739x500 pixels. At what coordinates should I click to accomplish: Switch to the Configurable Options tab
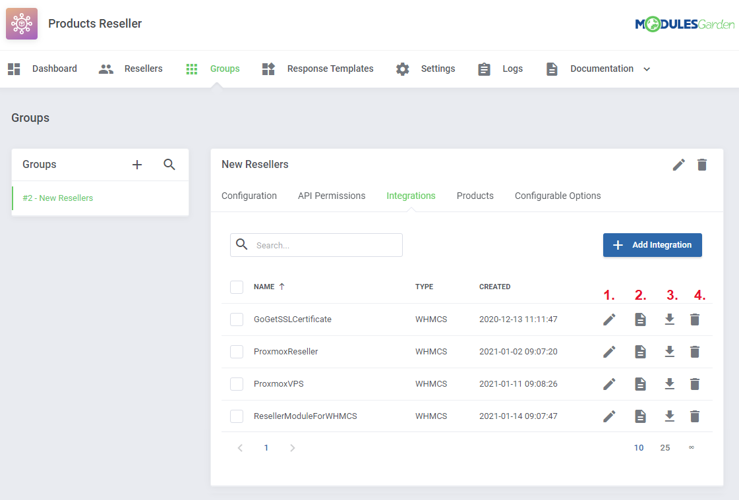pyautogui.click(x=558, y=196)
